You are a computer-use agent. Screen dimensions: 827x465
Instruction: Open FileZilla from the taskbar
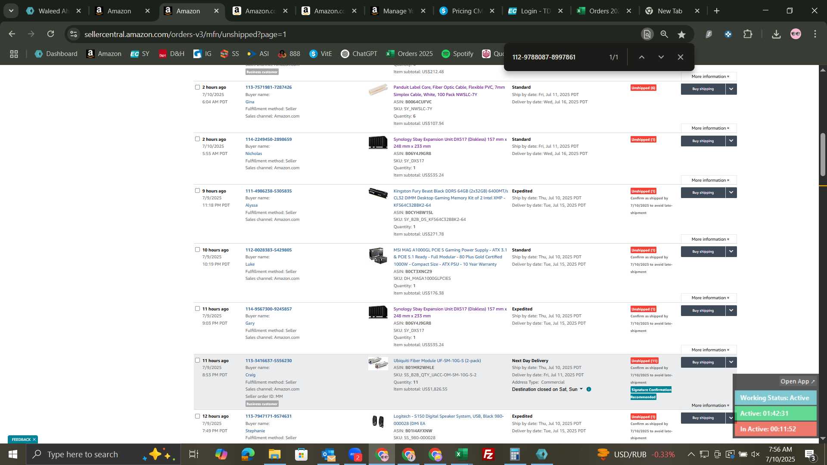click(488, 454)
